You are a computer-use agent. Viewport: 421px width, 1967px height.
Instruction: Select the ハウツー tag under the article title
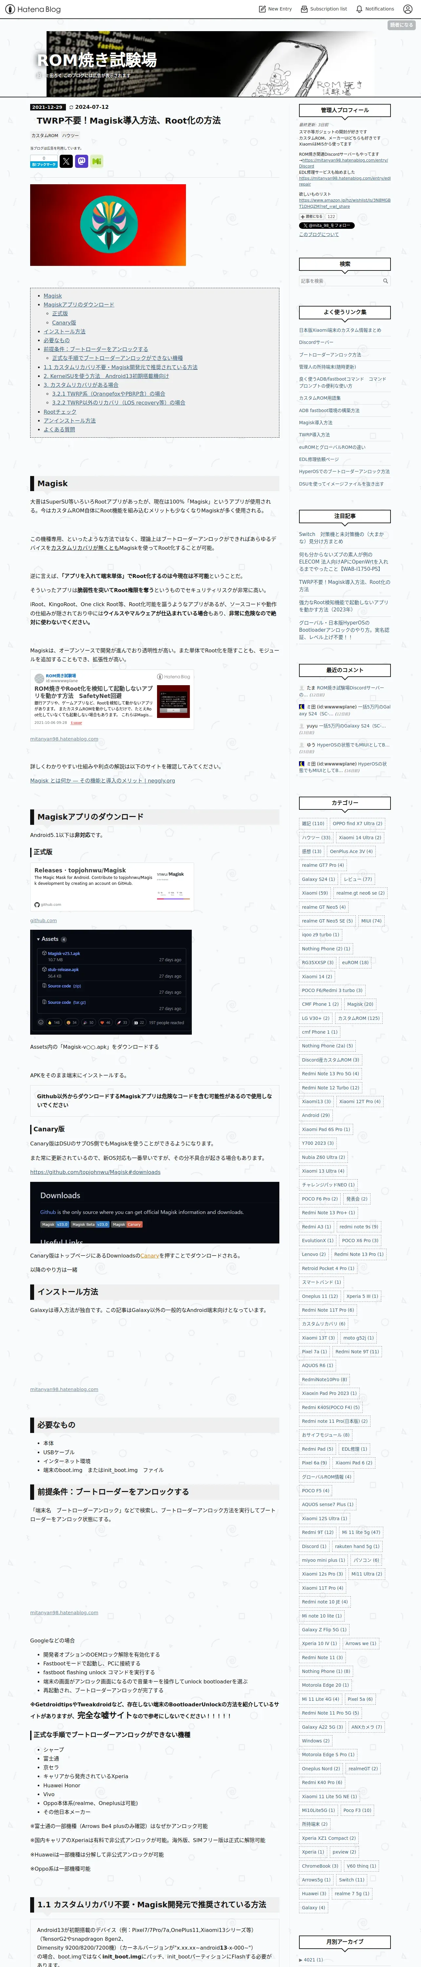[70, 135]
